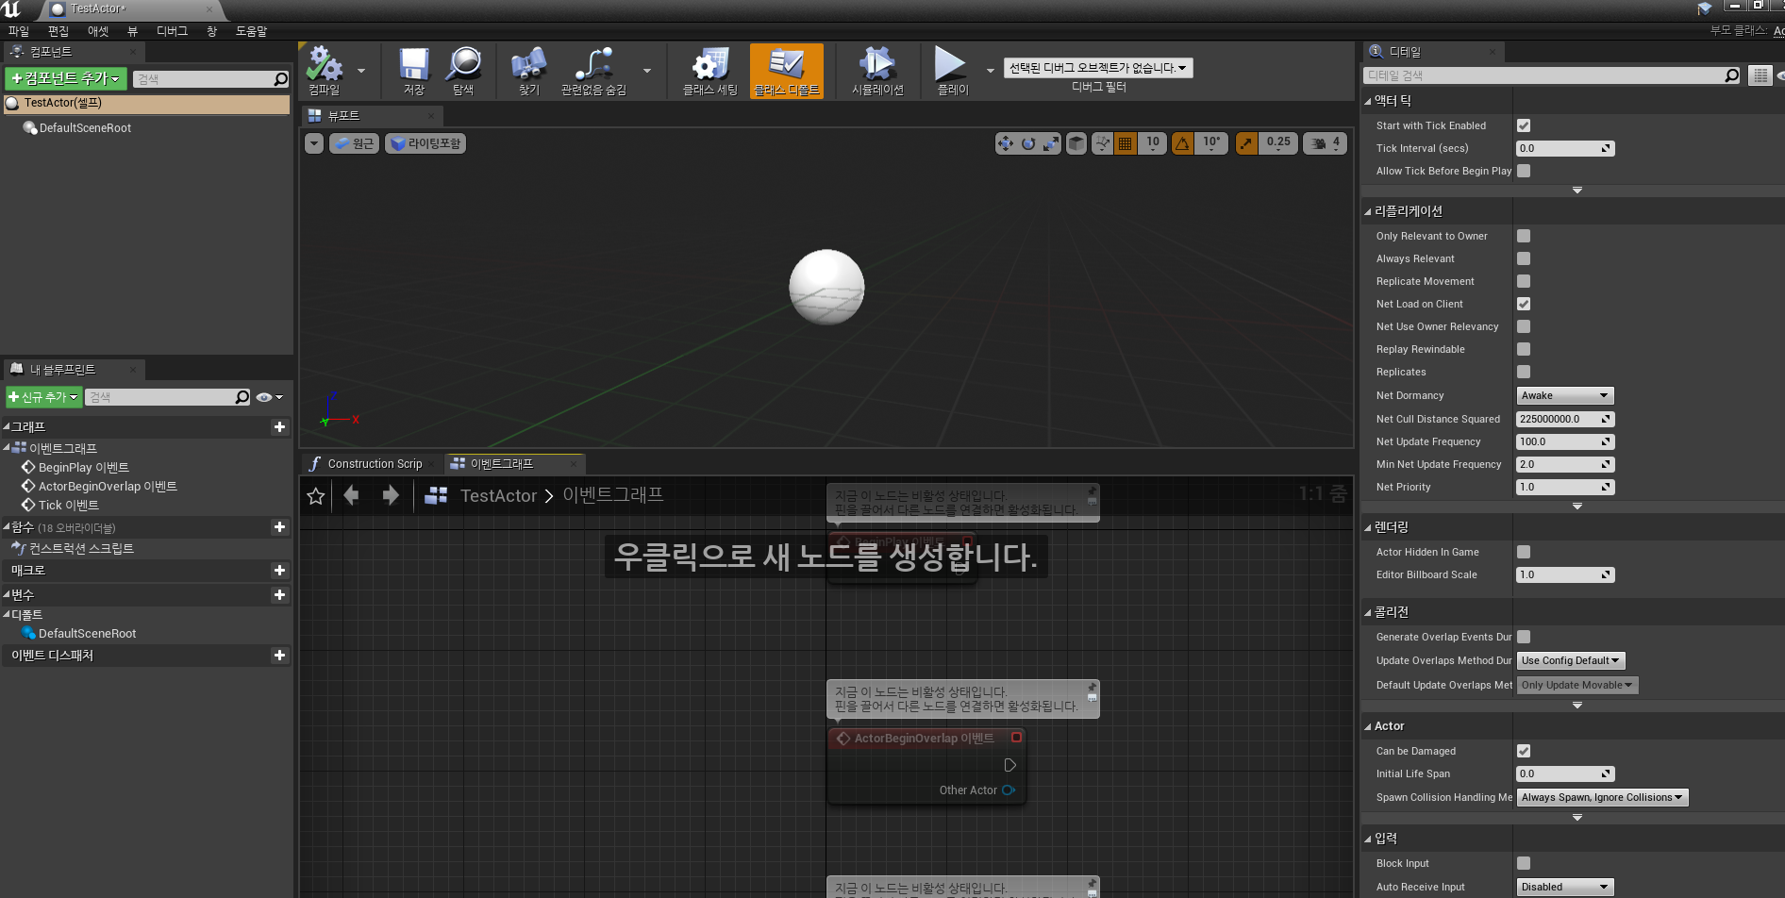
Task: Open the 신규 추가 dropdown
Action: (x=43, y=397)
